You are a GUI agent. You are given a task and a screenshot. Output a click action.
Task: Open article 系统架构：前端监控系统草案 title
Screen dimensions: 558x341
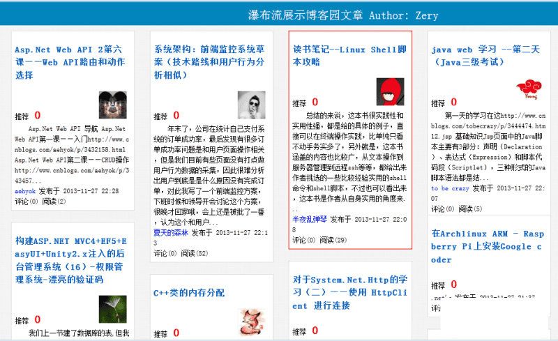pyautogui.click(x=209, y=62)
